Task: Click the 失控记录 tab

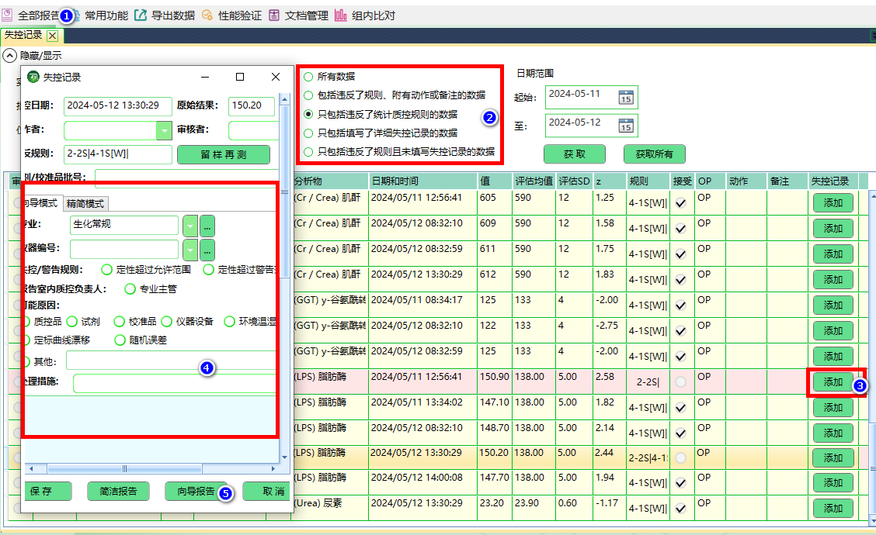Action: (x=25, y=35)
